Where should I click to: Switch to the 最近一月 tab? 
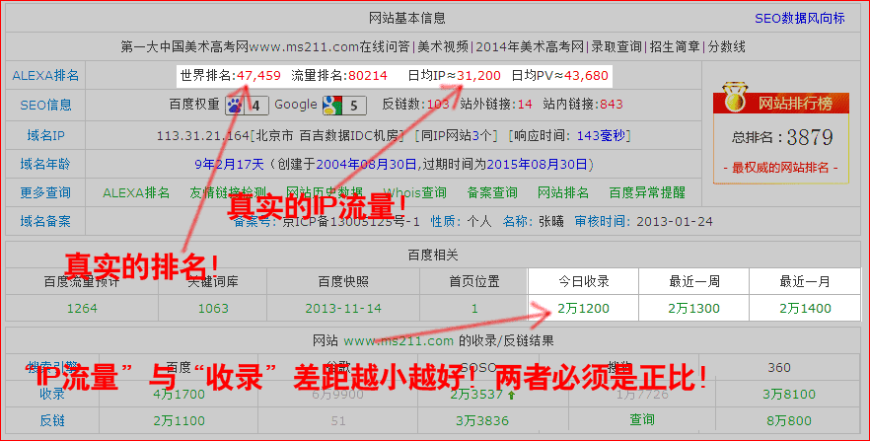[804, 282]
